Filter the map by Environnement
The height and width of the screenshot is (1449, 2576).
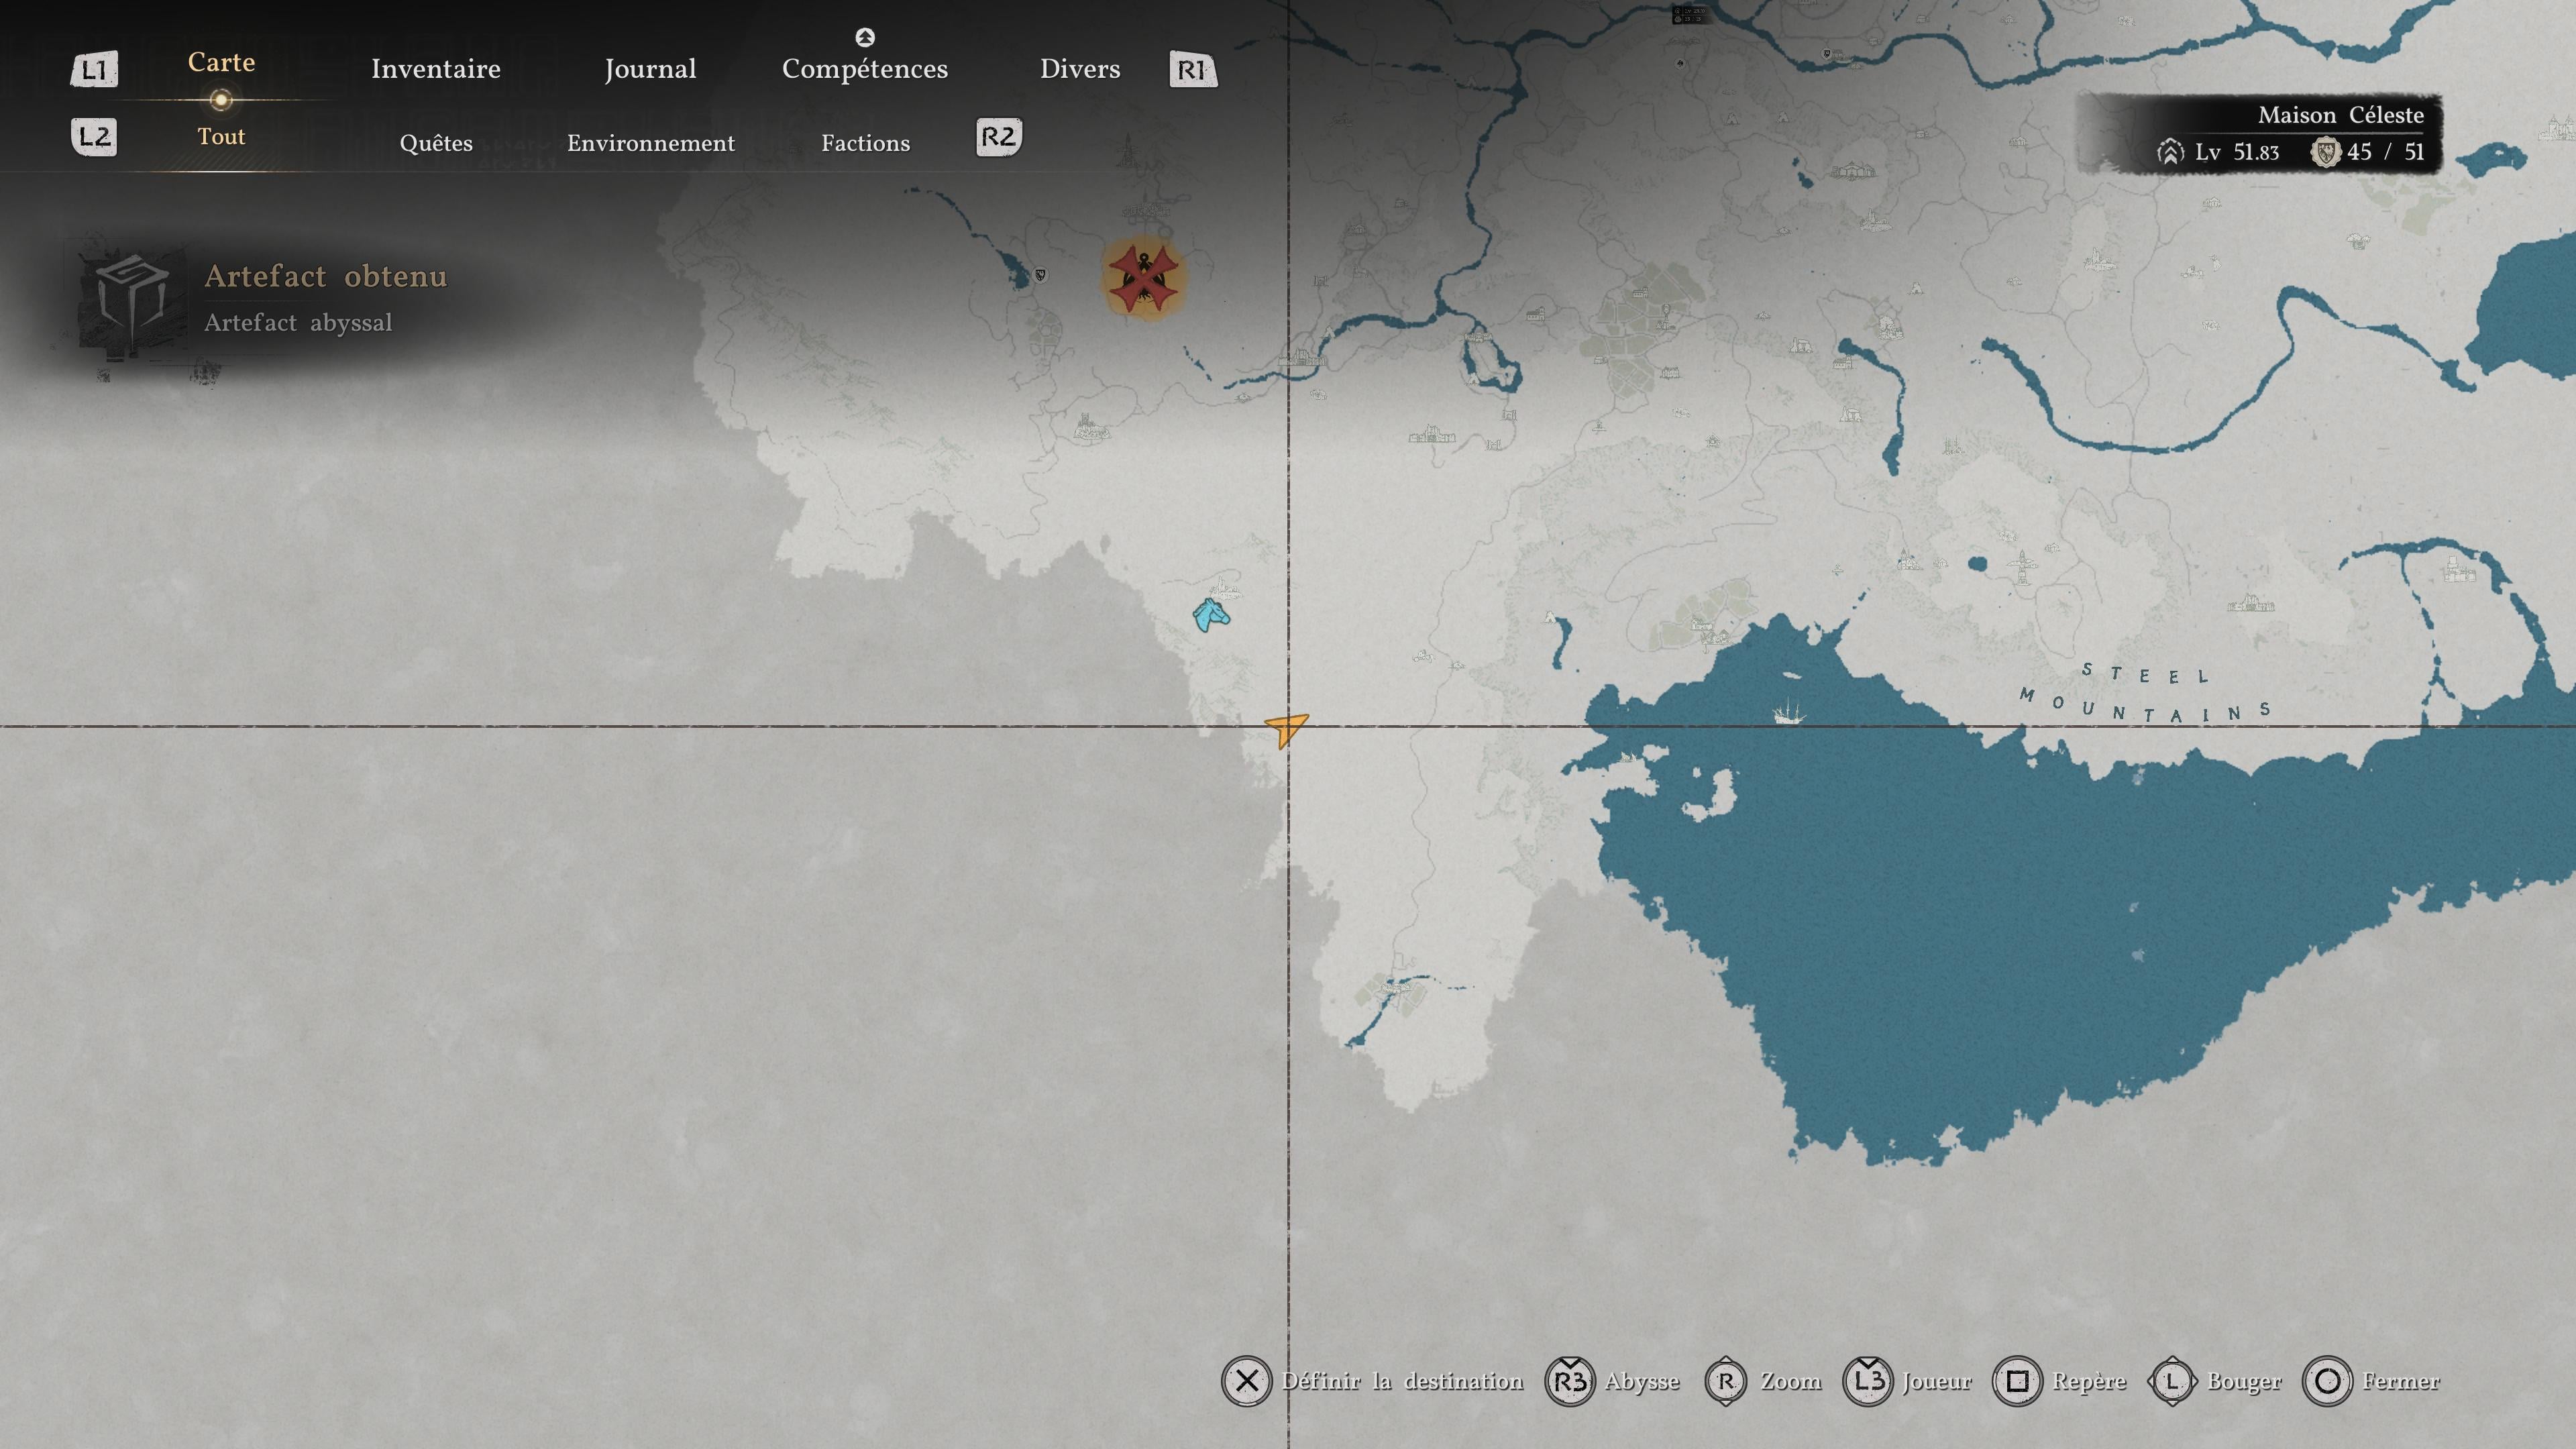(651, 143)
